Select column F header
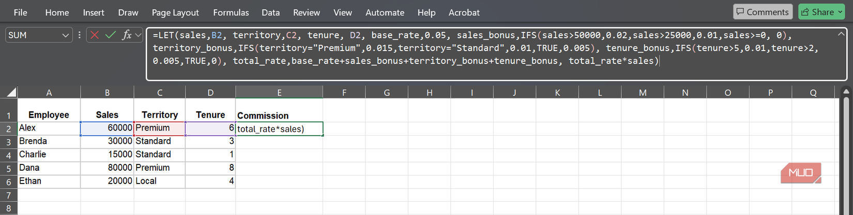The width and height of the screenshot is (853, 215). pos(344,93)
